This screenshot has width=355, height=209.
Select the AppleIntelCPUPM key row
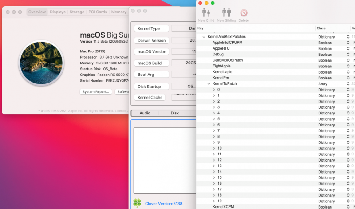point(276,43)
